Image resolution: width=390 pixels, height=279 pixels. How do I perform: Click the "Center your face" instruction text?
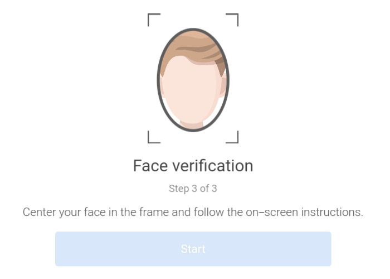pyautogui.click(x=193, y=213)
